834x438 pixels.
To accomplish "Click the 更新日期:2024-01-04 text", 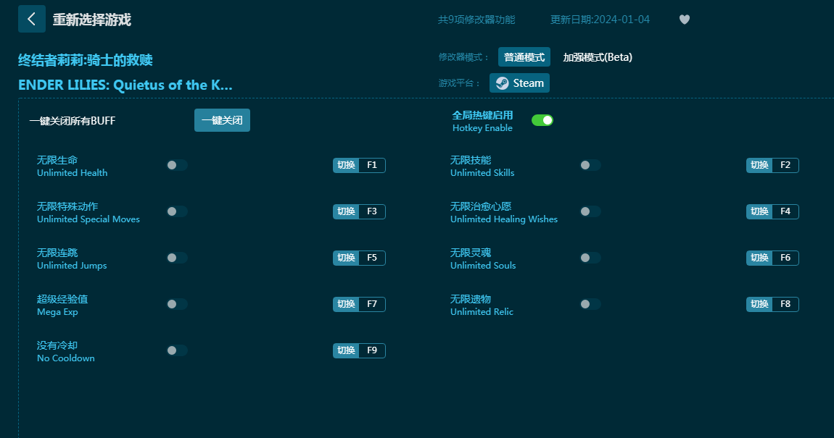I will click(x=600, y=20).
